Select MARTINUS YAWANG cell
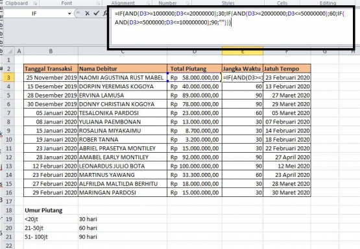Image resolution: width=360 pixels, height=249 pixels. point(123,175)
